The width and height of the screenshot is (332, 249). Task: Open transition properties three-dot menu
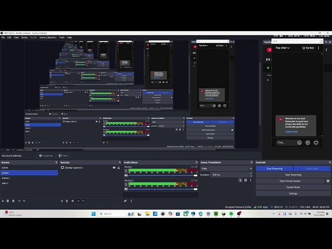pyautogui.click(x=251, y=181)
